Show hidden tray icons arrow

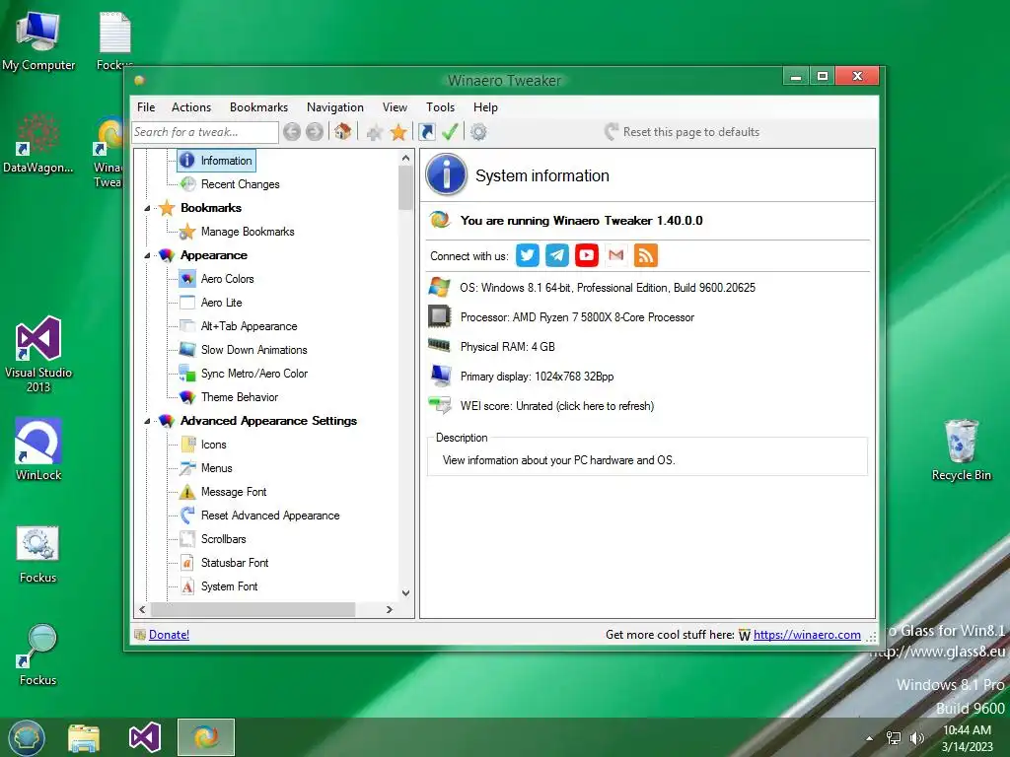[869, 738]
